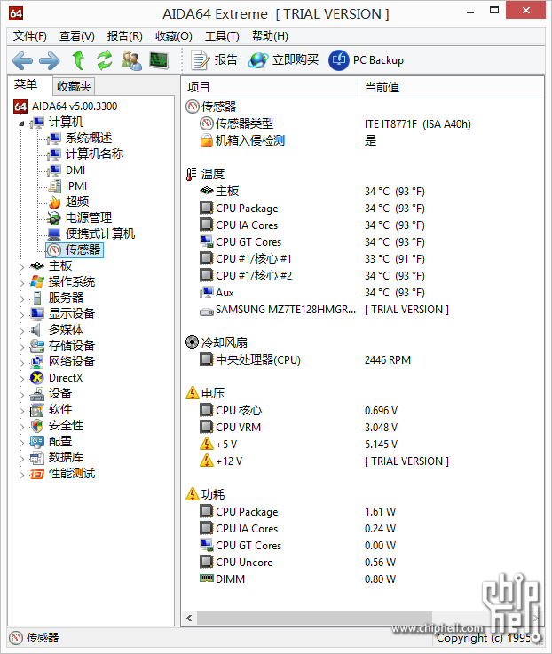Expand the 显示设备 tree node

click(x=21, y=315)
